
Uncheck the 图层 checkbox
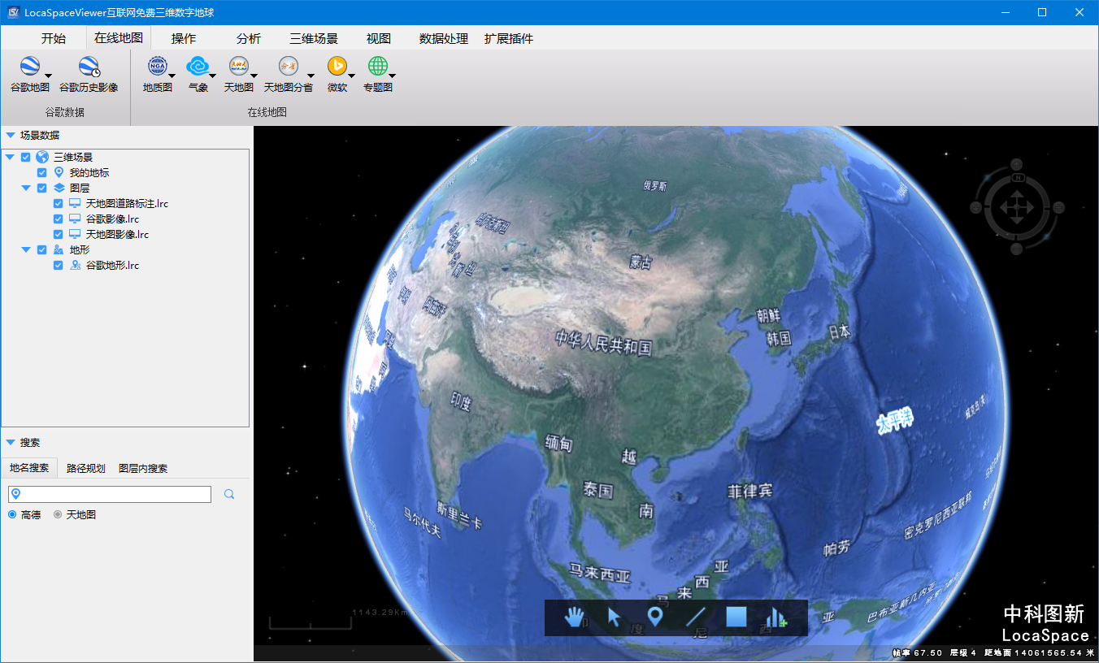(x=42, y=188)
